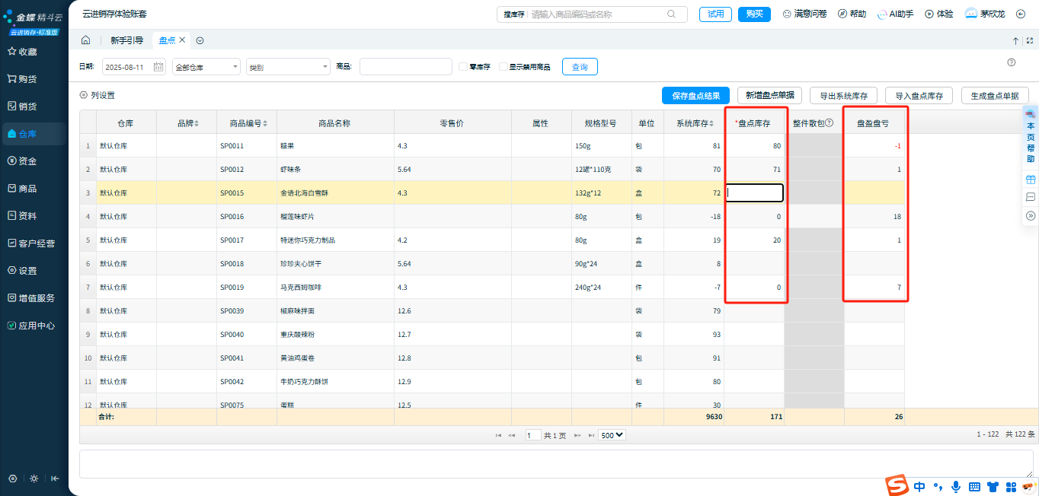Open the 茅欣龙 user account menu
Viewport: 1039px width, 496px height.
(985, 14)
